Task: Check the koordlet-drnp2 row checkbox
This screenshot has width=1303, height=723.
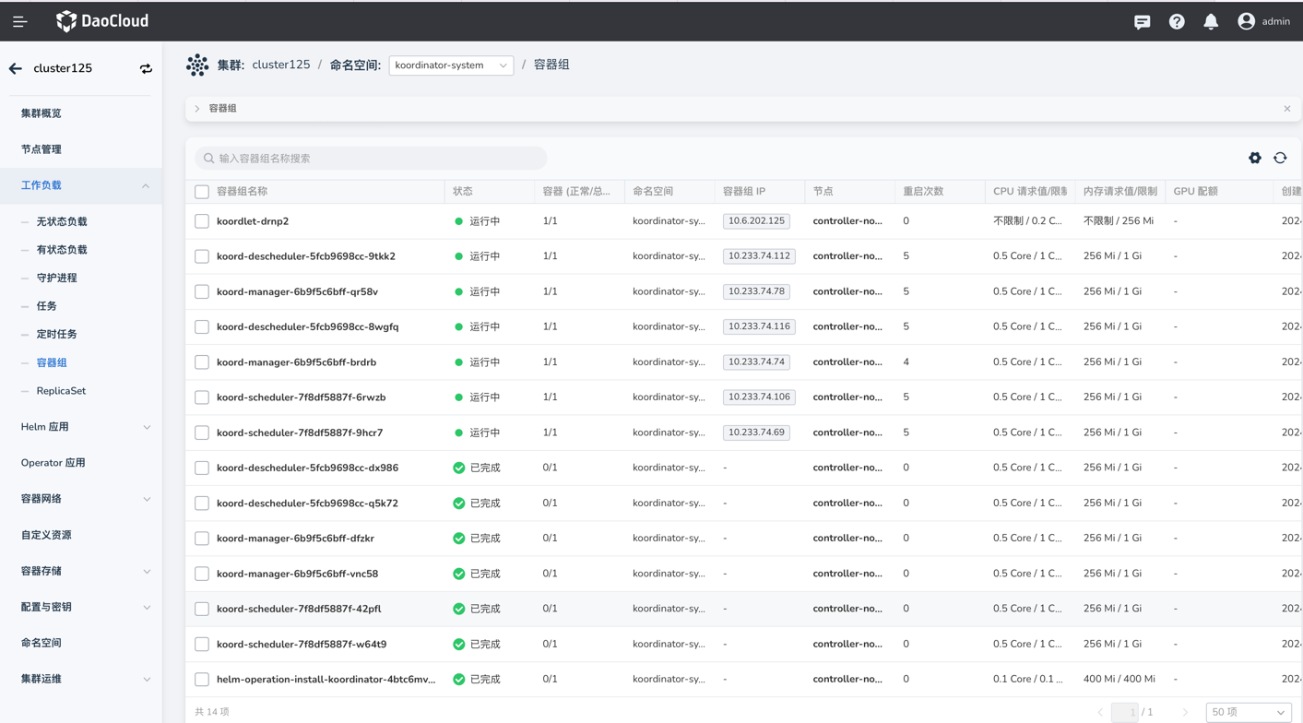Action: point(202,221)
